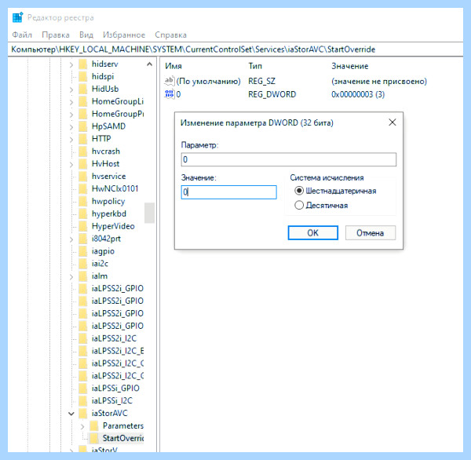Expand the HidUsb tree node
Viewport: 471px width, 460px height.
[x=71, y=89]
